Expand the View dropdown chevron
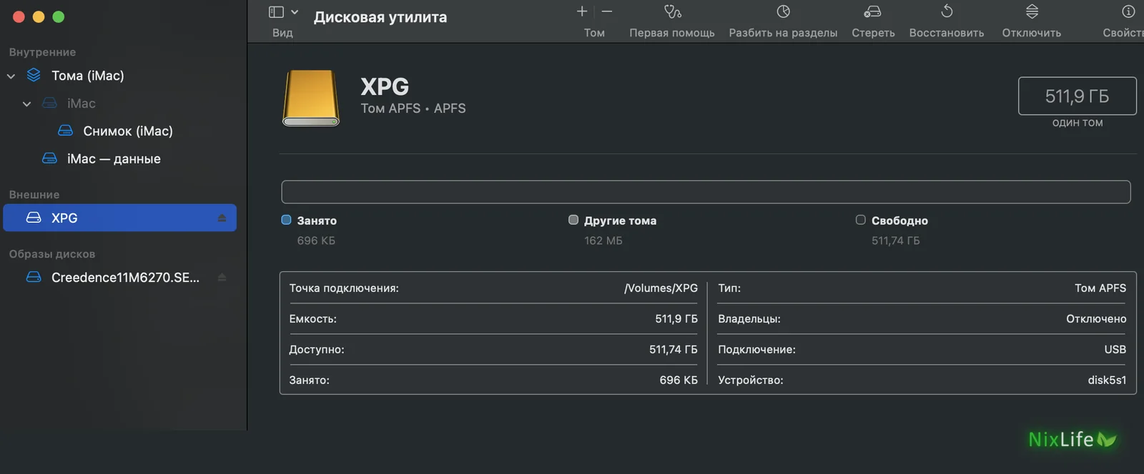 295,12
